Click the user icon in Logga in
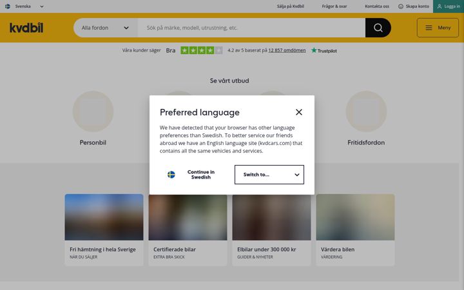The image size is (464, 290). [x=439, y=6]
